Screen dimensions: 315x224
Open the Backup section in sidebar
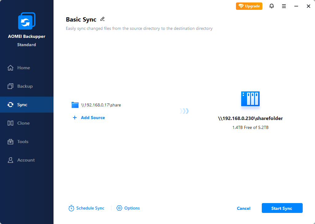pos(25,86)
